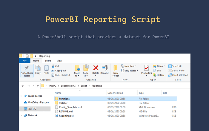Screen dimensions: 209x131
Task: Click the History icon
Action: (x=155, y=75)
